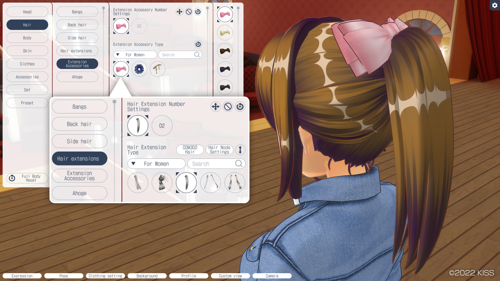Open the Hair Node Settings panel
Viewport: 500px width, 281px height.
point(219,150)
